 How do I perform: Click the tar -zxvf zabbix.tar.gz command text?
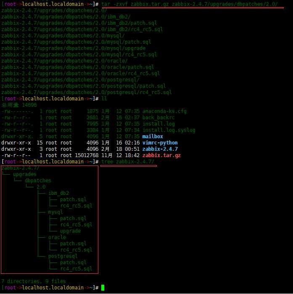point(190,4)
